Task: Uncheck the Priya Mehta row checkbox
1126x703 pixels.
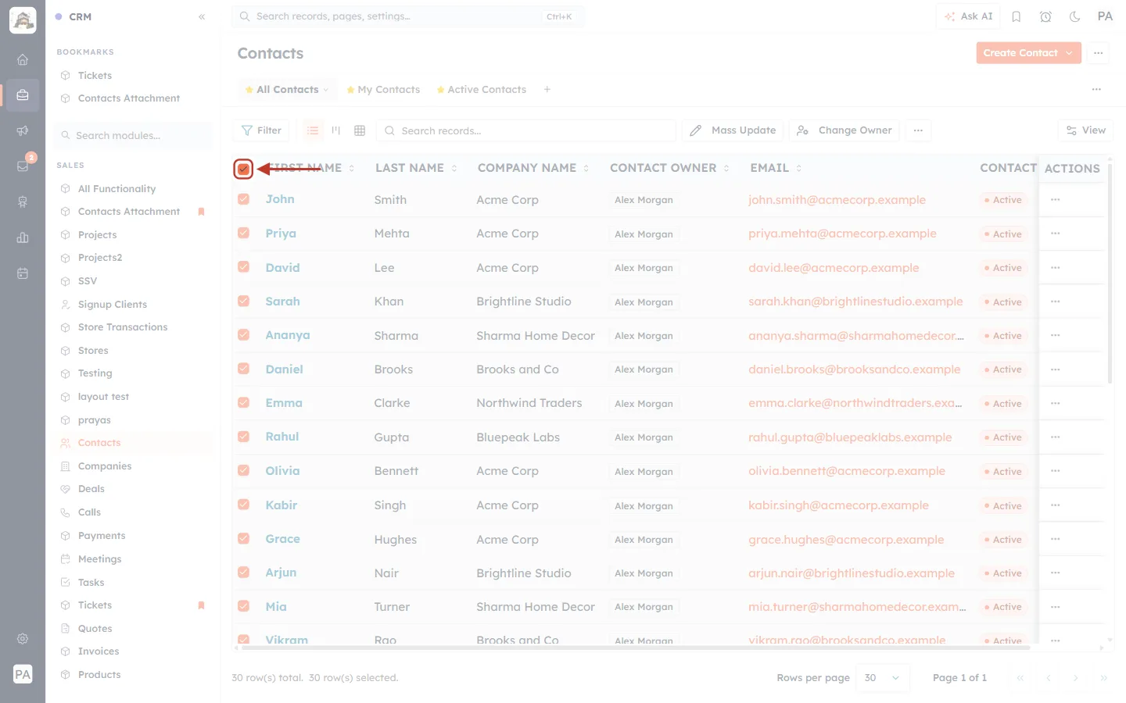Action: tap(243, 233)
